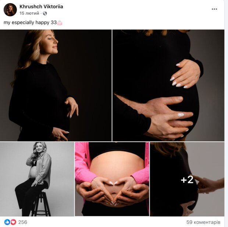Show more photos via the +2 overlay
228x227 pixels.
click(187, 179)
